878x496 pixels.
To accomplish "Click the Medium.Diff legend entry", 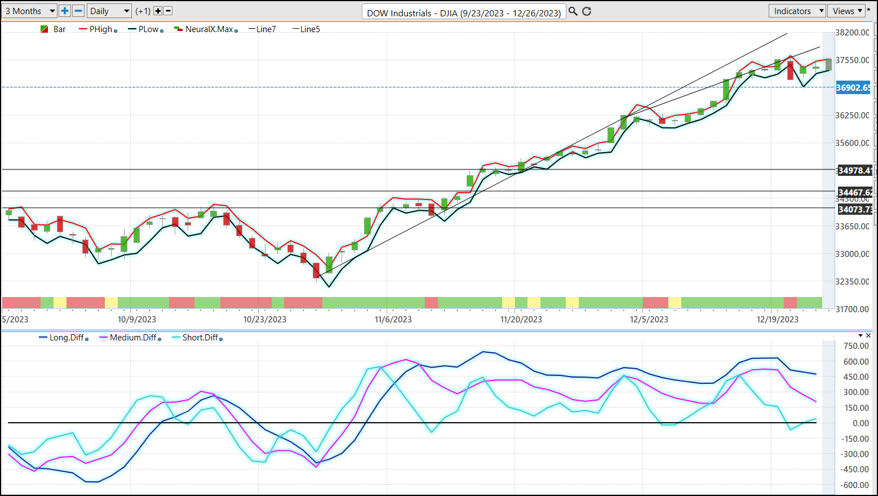I will point(133,338).
